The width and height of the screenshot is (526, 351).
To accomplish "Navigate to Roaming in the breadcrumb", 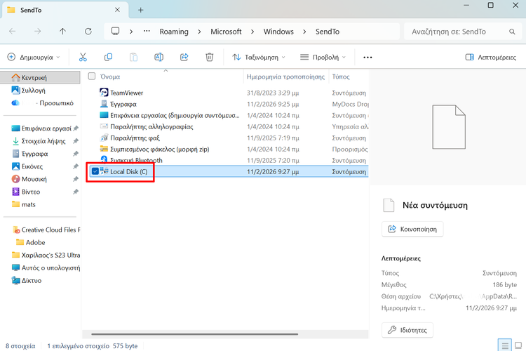I will [x=176, y=32].
